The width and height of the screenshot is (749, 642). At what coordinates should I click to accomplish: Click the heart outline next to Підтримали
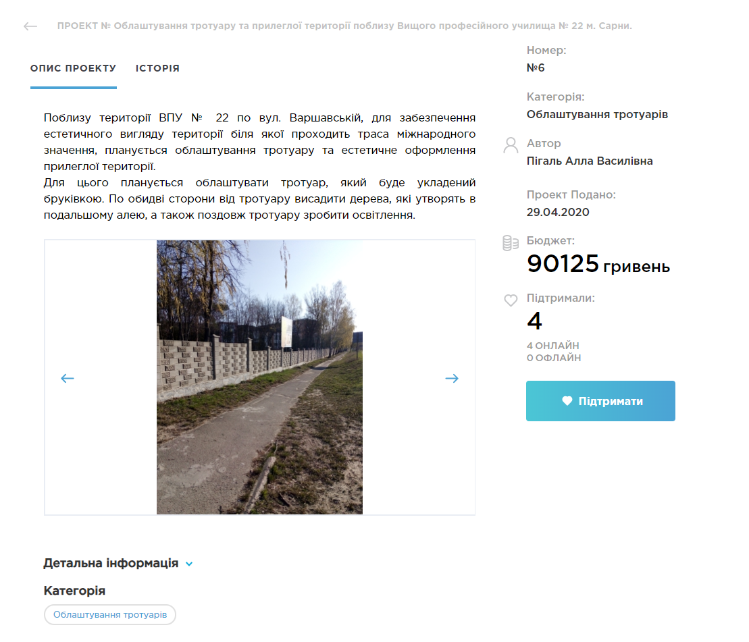511,300
